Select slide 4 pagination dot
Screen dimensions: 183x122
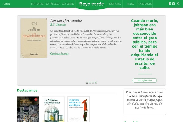point(96,83)
